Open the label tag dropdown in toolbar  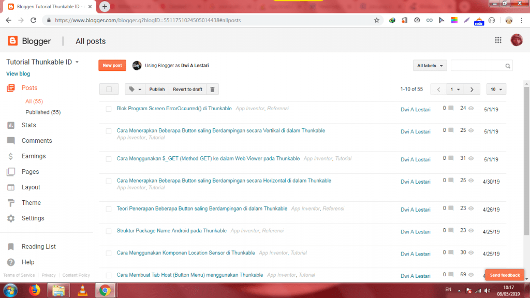[x=135, y=89]
